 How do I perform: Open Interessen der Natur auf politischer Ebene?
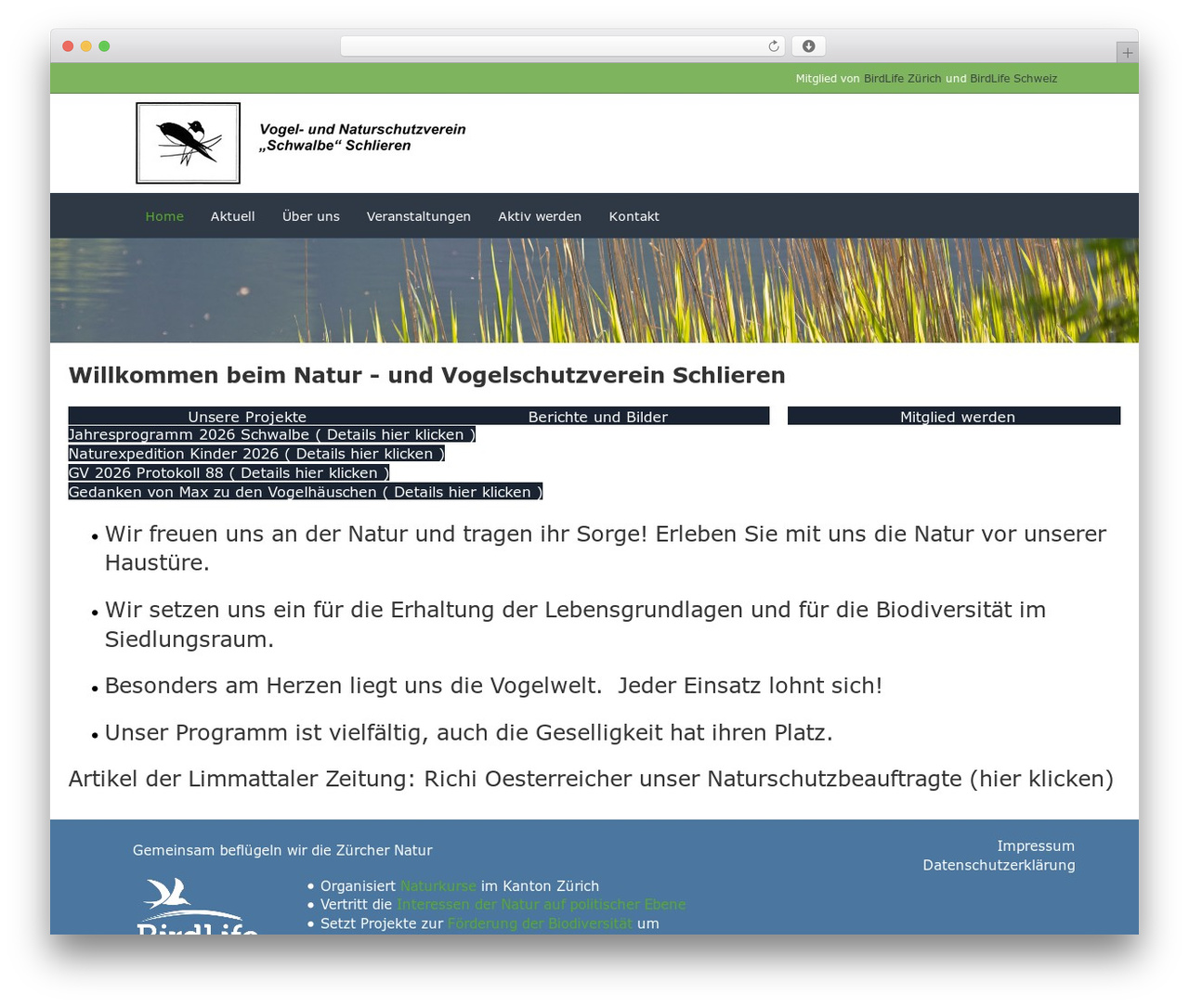[x=542, y=905]
